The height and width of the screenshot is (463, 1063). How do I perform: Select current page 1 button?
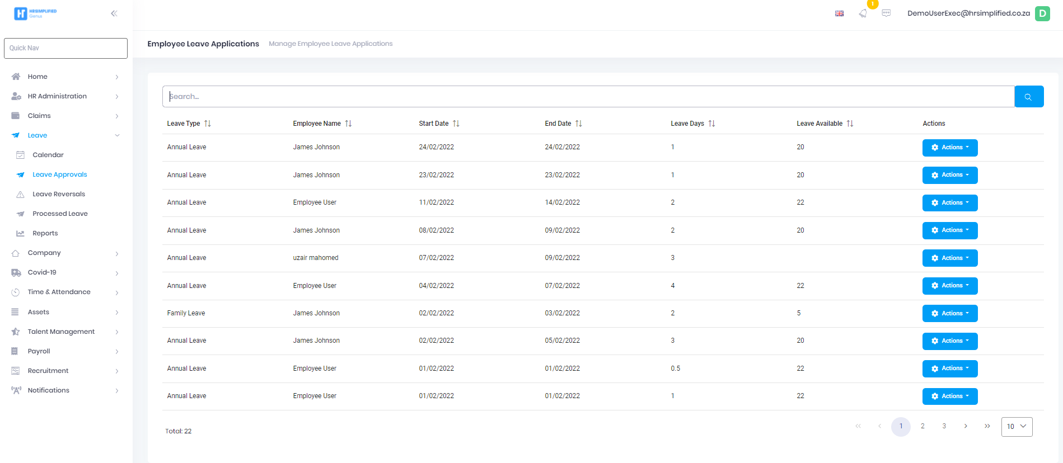[x=901, y=426]
